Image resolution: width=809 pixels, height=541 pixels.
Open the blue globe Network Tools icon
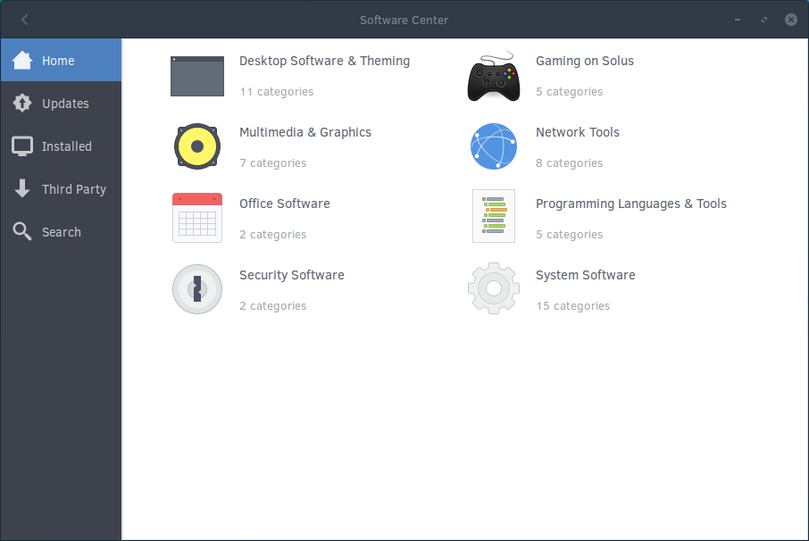click(x=493, y=146)
